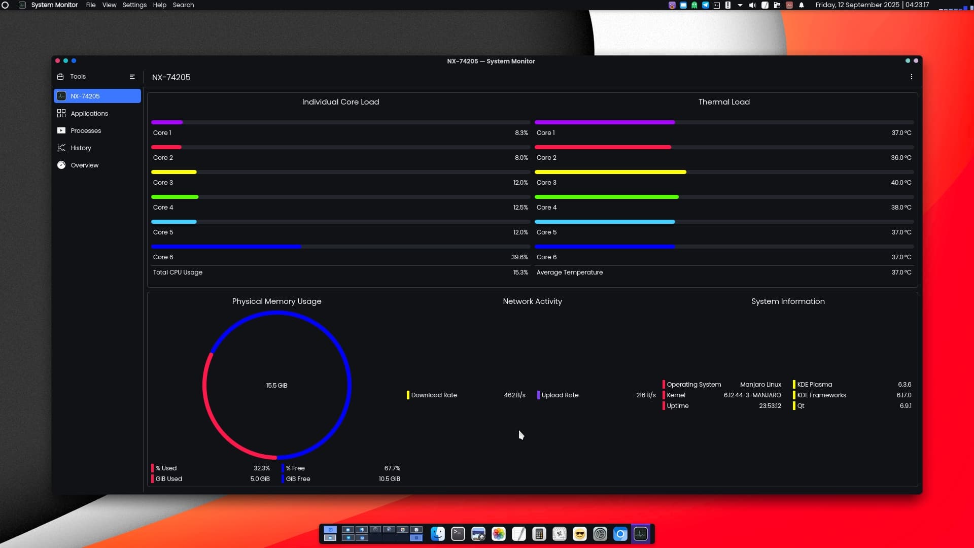Click the sidebar hamburger menu icon
Screen dimensions: 974x548
point(132,77)
